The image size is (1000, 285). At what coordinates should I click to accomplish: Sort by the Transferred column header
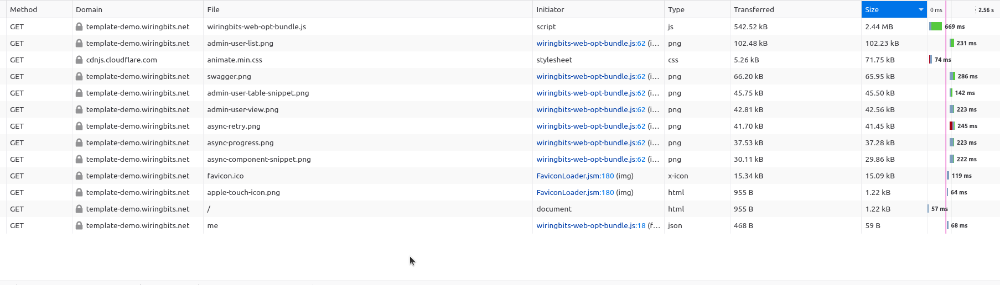[x=796, y=9]
